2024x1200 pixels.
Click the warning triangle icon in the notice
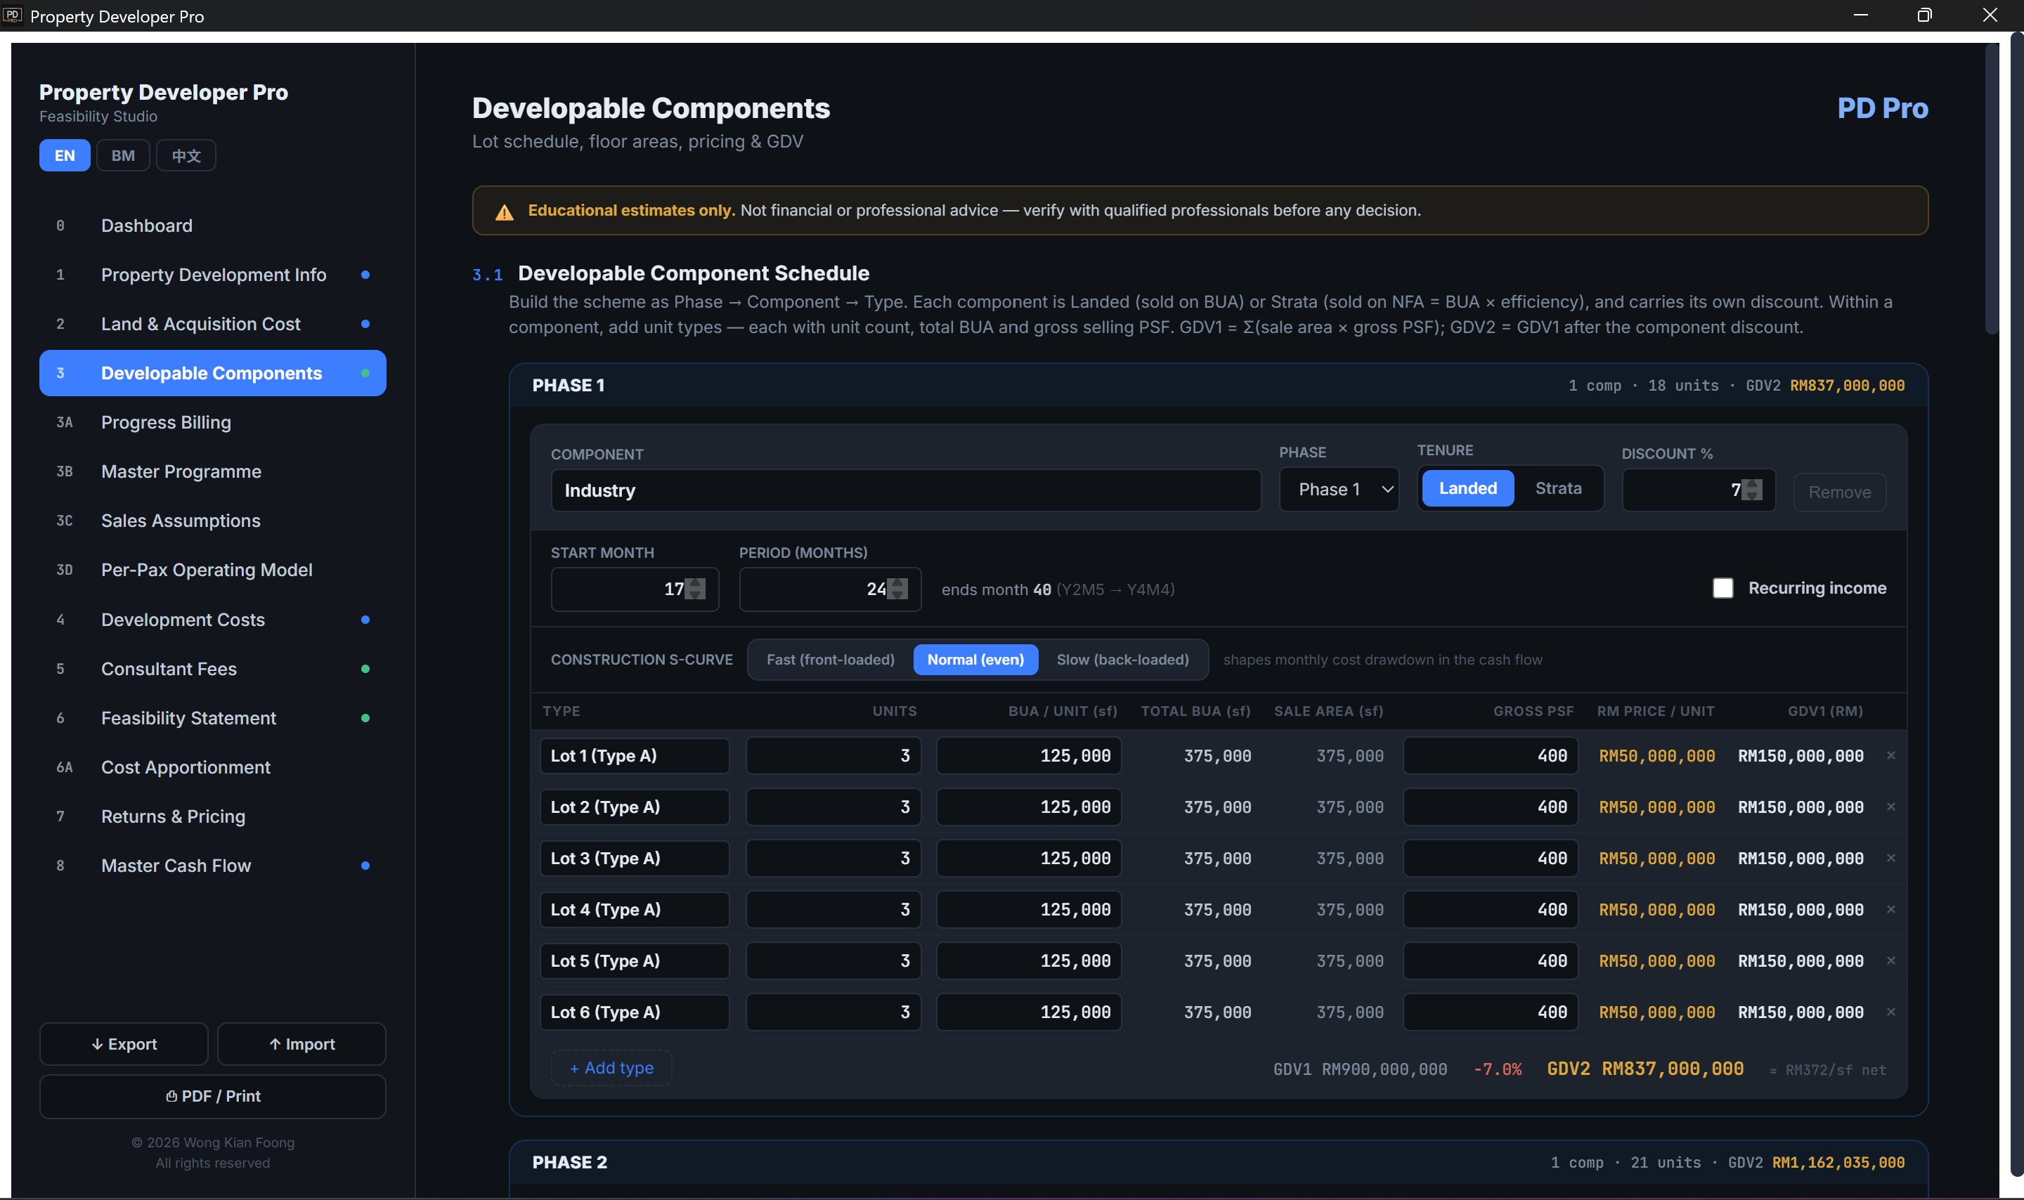(x=504, y=212)
